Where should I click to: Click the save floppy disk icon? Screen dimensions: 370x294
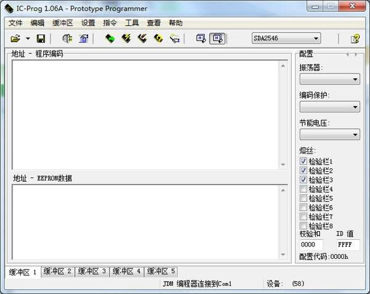click(x=41, y=38)
